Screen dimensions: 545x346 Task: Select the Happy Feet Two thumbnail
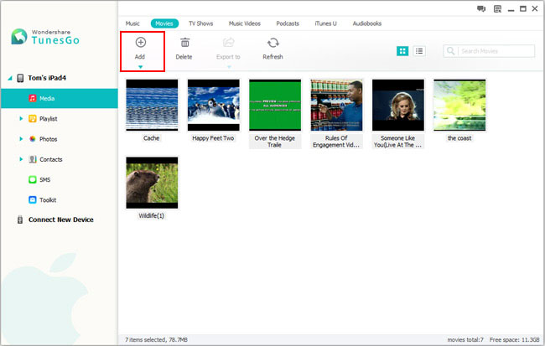[x=214, y=105]
